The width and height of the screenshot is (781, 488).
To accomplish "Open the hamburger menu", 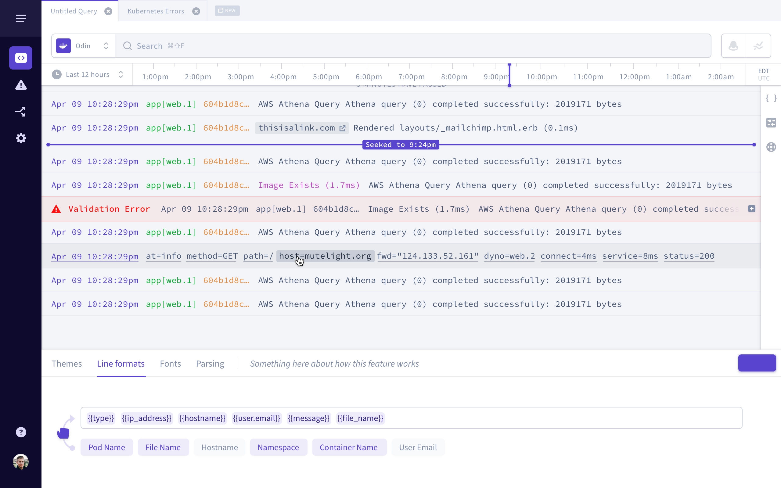I will point(21,18).
